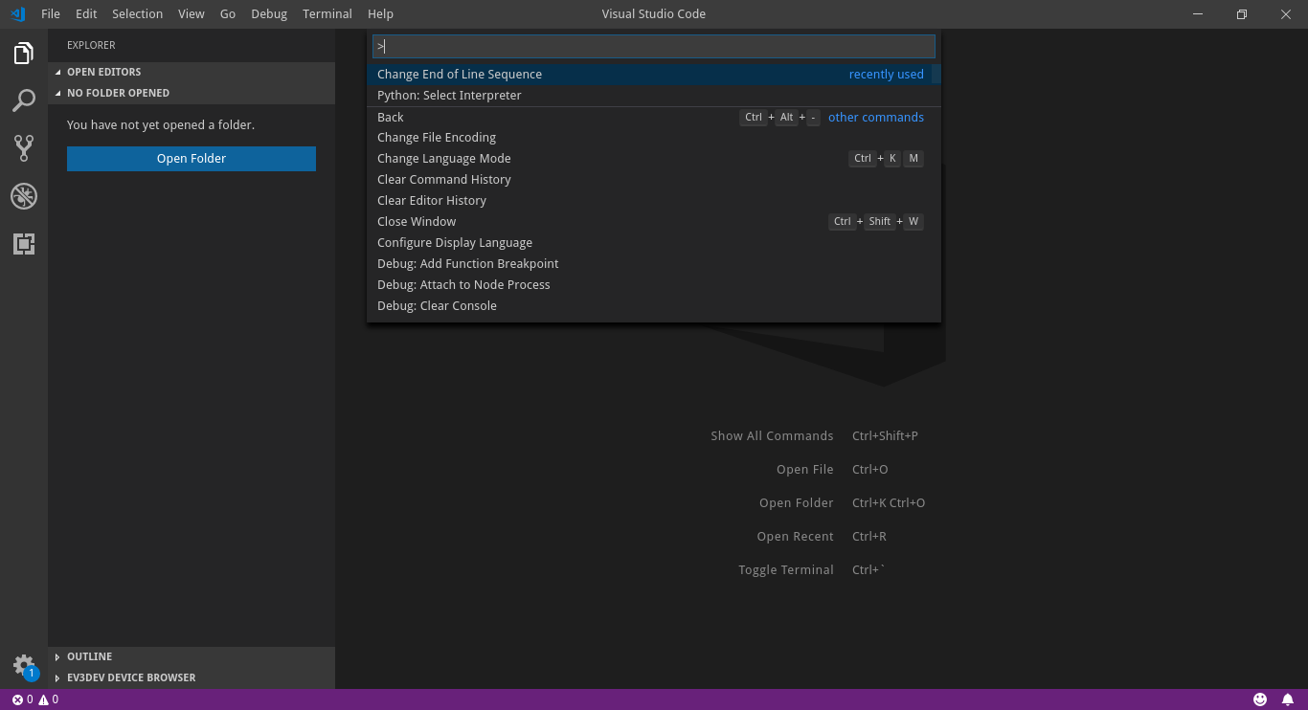Open the Source Control view
The width and height of the screenshot is (1308, 710).
[x=24, y=148]
